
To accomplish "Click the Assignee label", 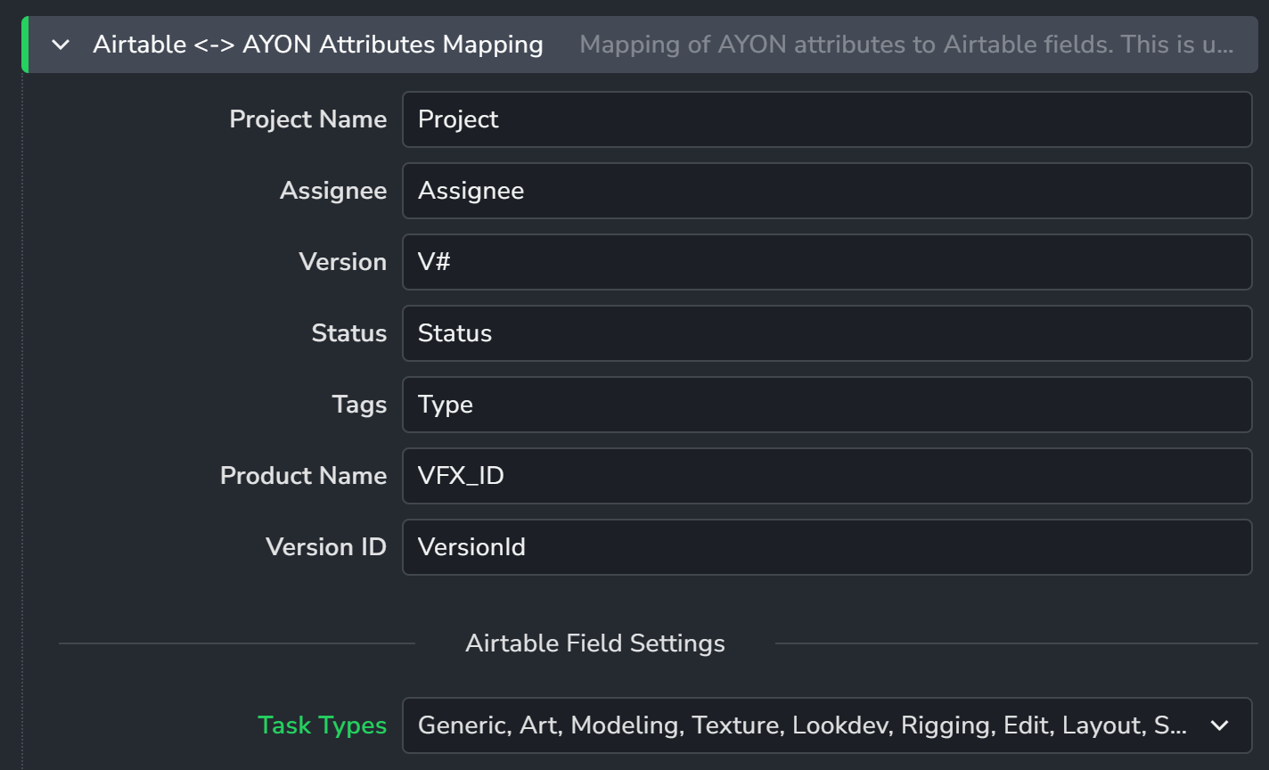I will 333,191.
